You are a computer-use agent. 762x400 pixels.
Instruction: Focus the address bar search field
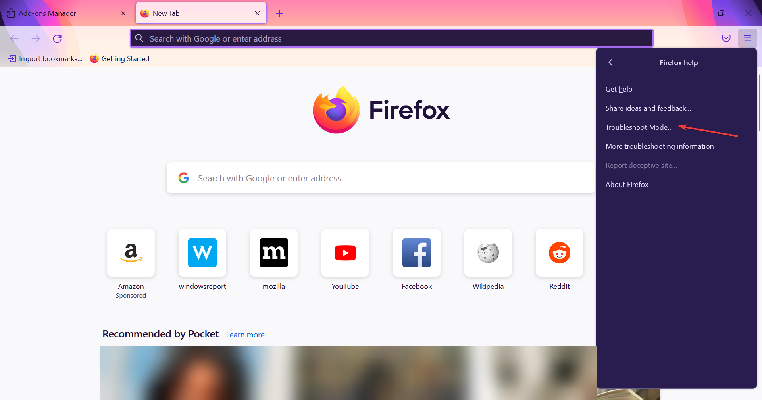pos(392,38)
